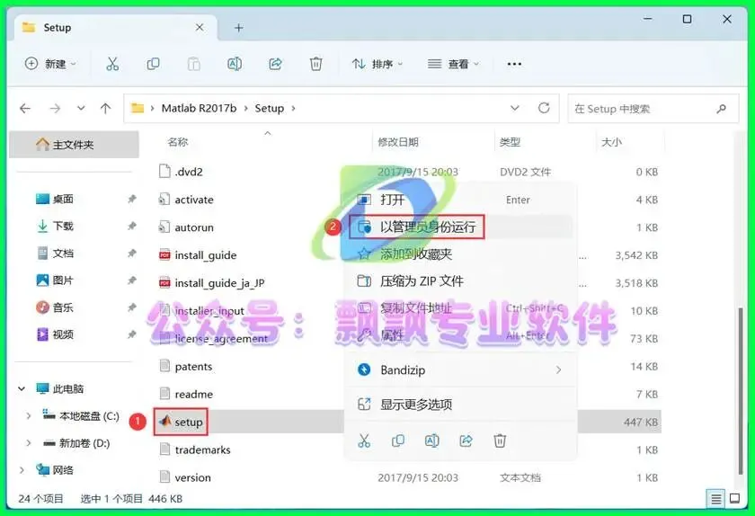The height and width of the screenshot is (516, 755).
Task: Click Copy icon in context menu bottom row
Action: coord(398,440)
